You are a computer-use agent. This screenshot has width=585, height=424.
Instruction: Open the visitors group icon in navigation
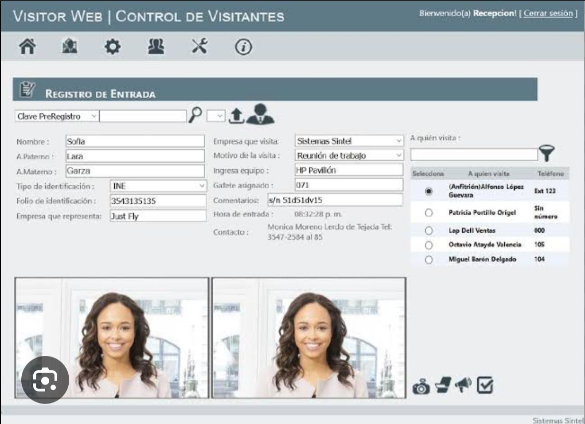[156, 47]
